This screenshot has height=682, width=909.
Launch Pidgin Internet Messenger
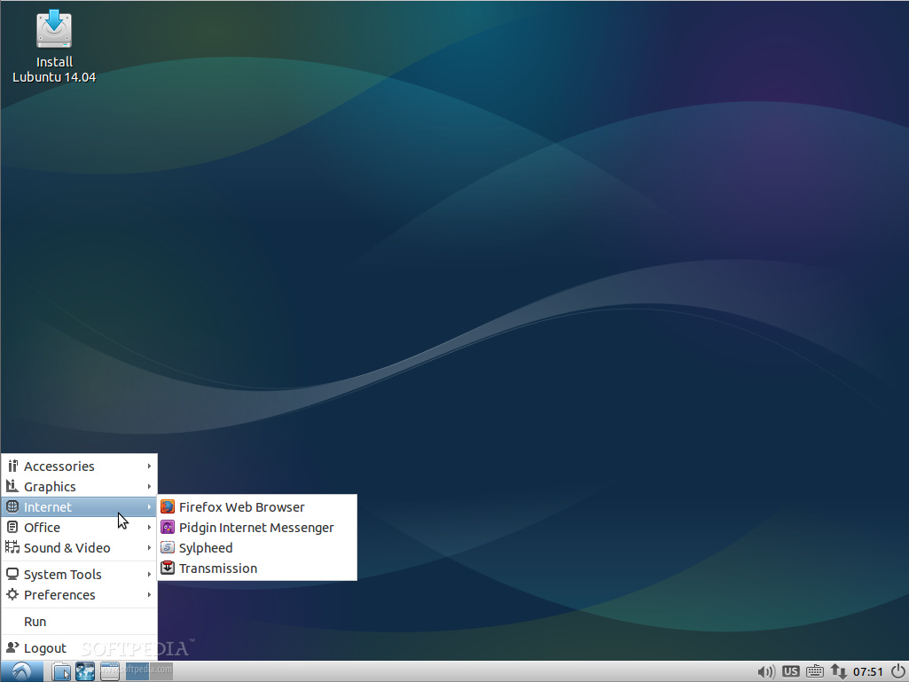(257, 527)
